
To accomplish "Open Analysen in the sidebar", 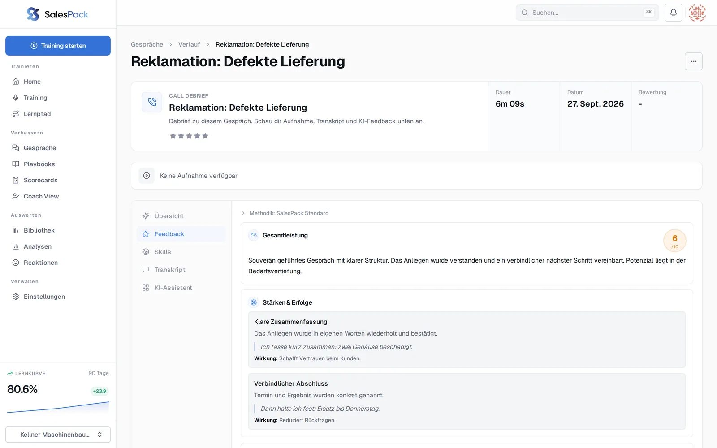I will 58,246.
